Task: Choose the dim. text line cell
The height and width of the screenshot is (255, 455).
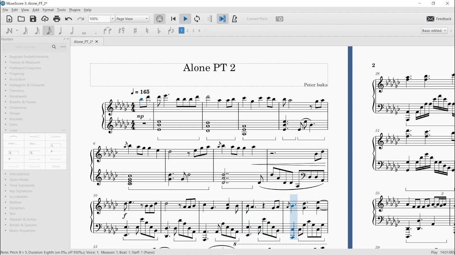Action: [x=35, y=144]
